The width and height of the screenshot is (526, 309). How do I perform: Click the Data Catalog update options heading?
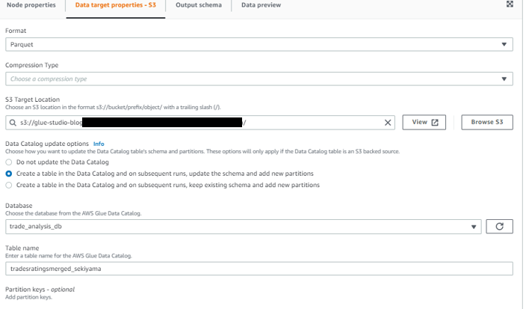47,144
